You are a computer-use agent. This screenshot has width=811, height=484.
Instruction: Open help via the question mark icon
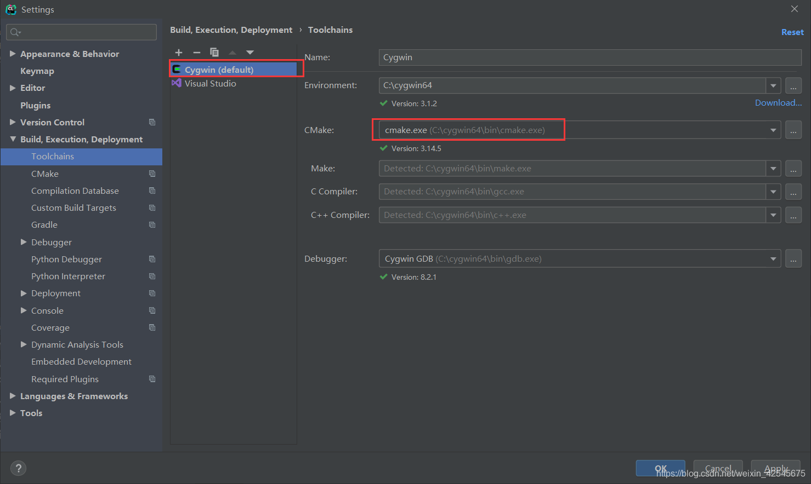point(18,468)
